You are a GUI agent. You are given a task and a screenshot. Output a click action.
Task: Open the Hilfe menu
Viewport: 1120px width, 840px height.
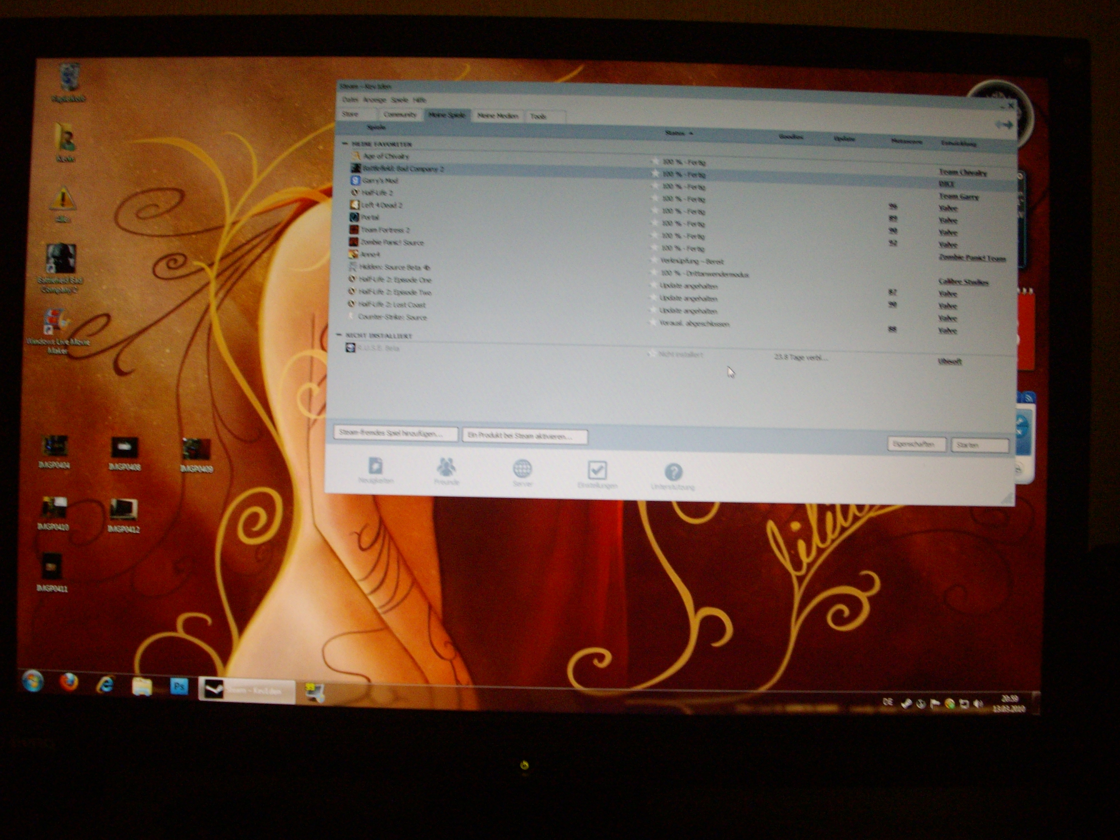coord(419,100)
